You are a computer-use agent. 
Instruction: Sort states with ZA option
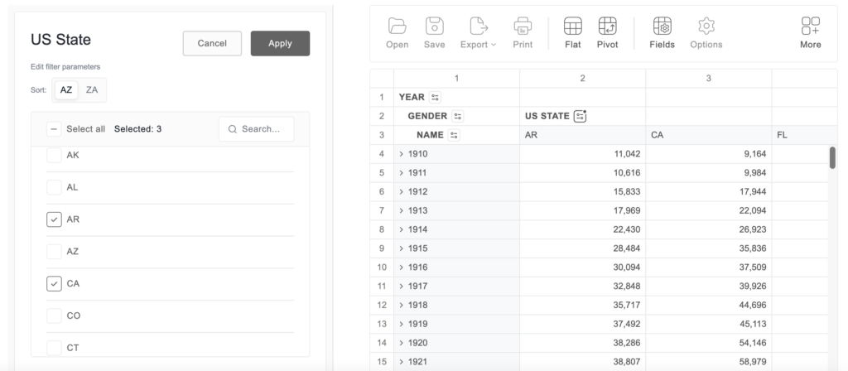(x=92, y=89)
